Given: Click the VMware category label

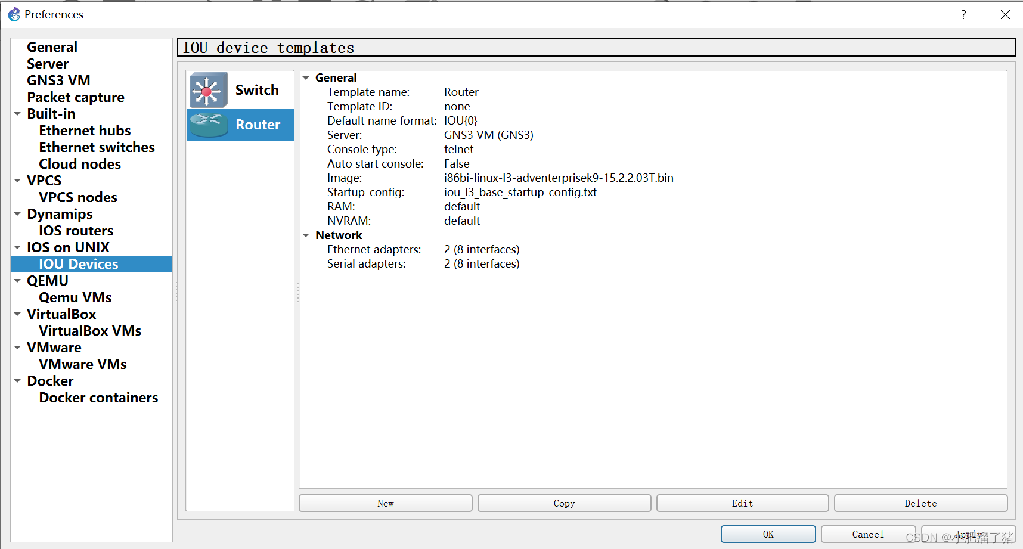Looking at the screenshot, I should [54, 348].
